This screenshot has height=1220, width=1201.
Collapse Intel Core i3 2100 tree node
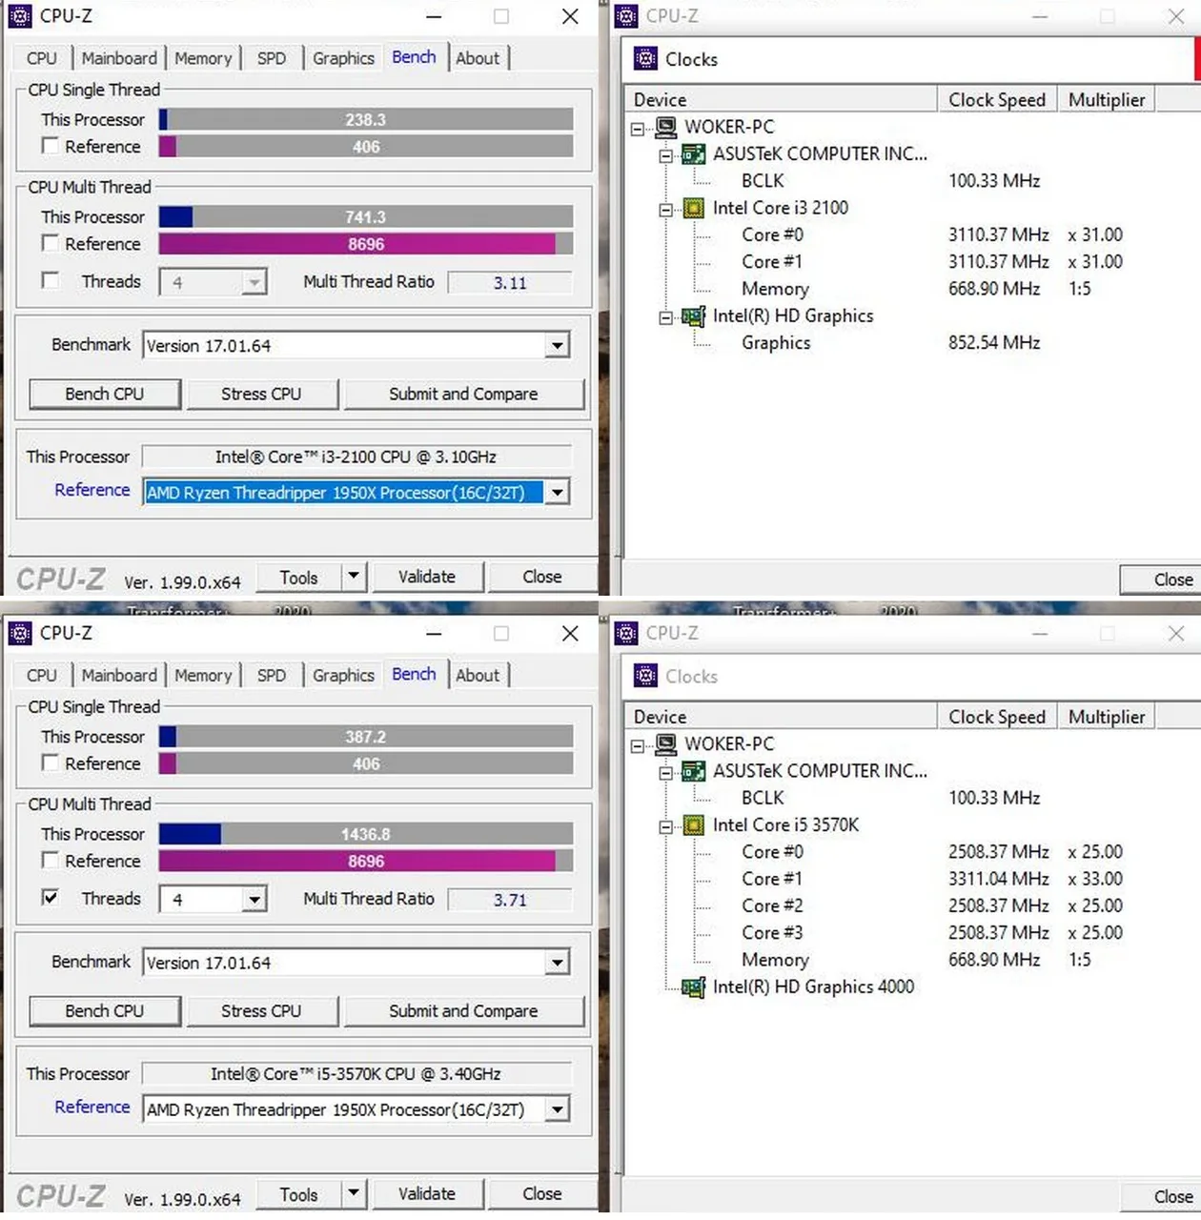(666, 209)
